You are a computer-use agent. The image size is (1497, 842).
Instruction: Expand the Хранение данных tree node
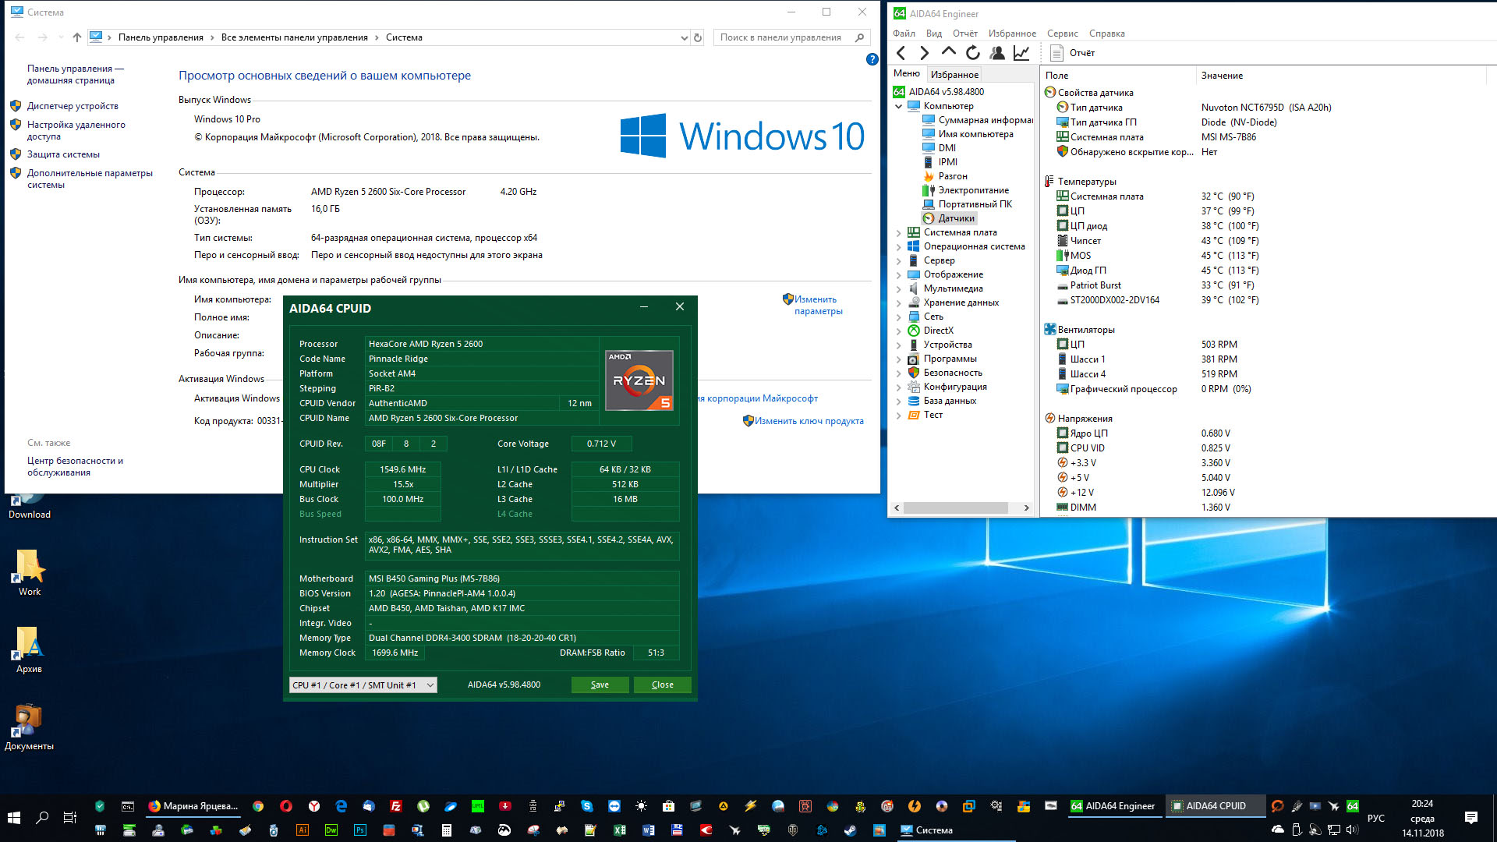pyautogui.click(x=898, y=303)
